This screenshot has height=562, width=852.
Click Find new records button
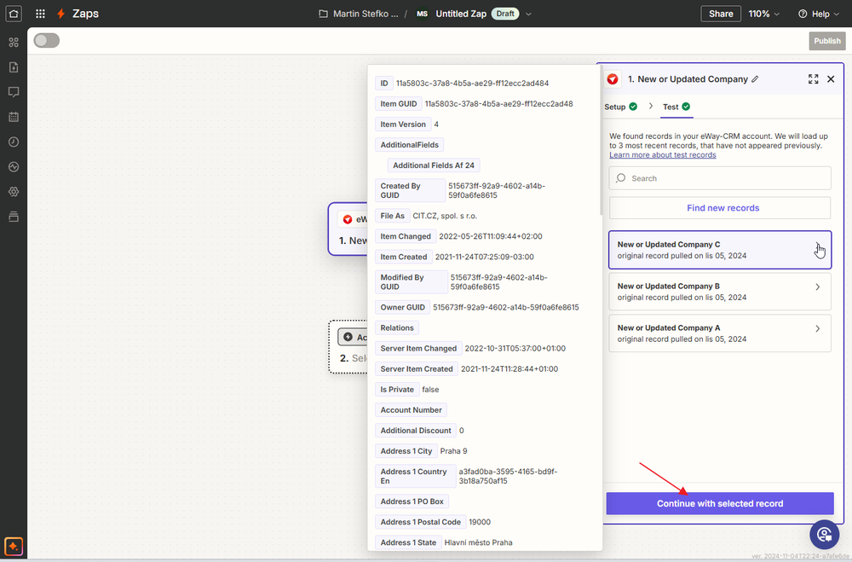tap(720, 208)
